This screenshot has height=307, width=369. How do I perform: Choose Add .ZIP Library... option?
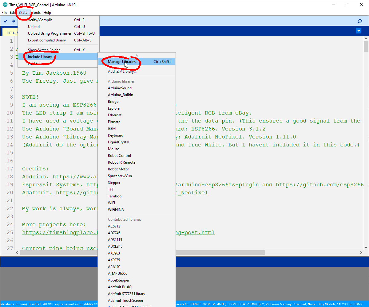(x=137, y=72)
